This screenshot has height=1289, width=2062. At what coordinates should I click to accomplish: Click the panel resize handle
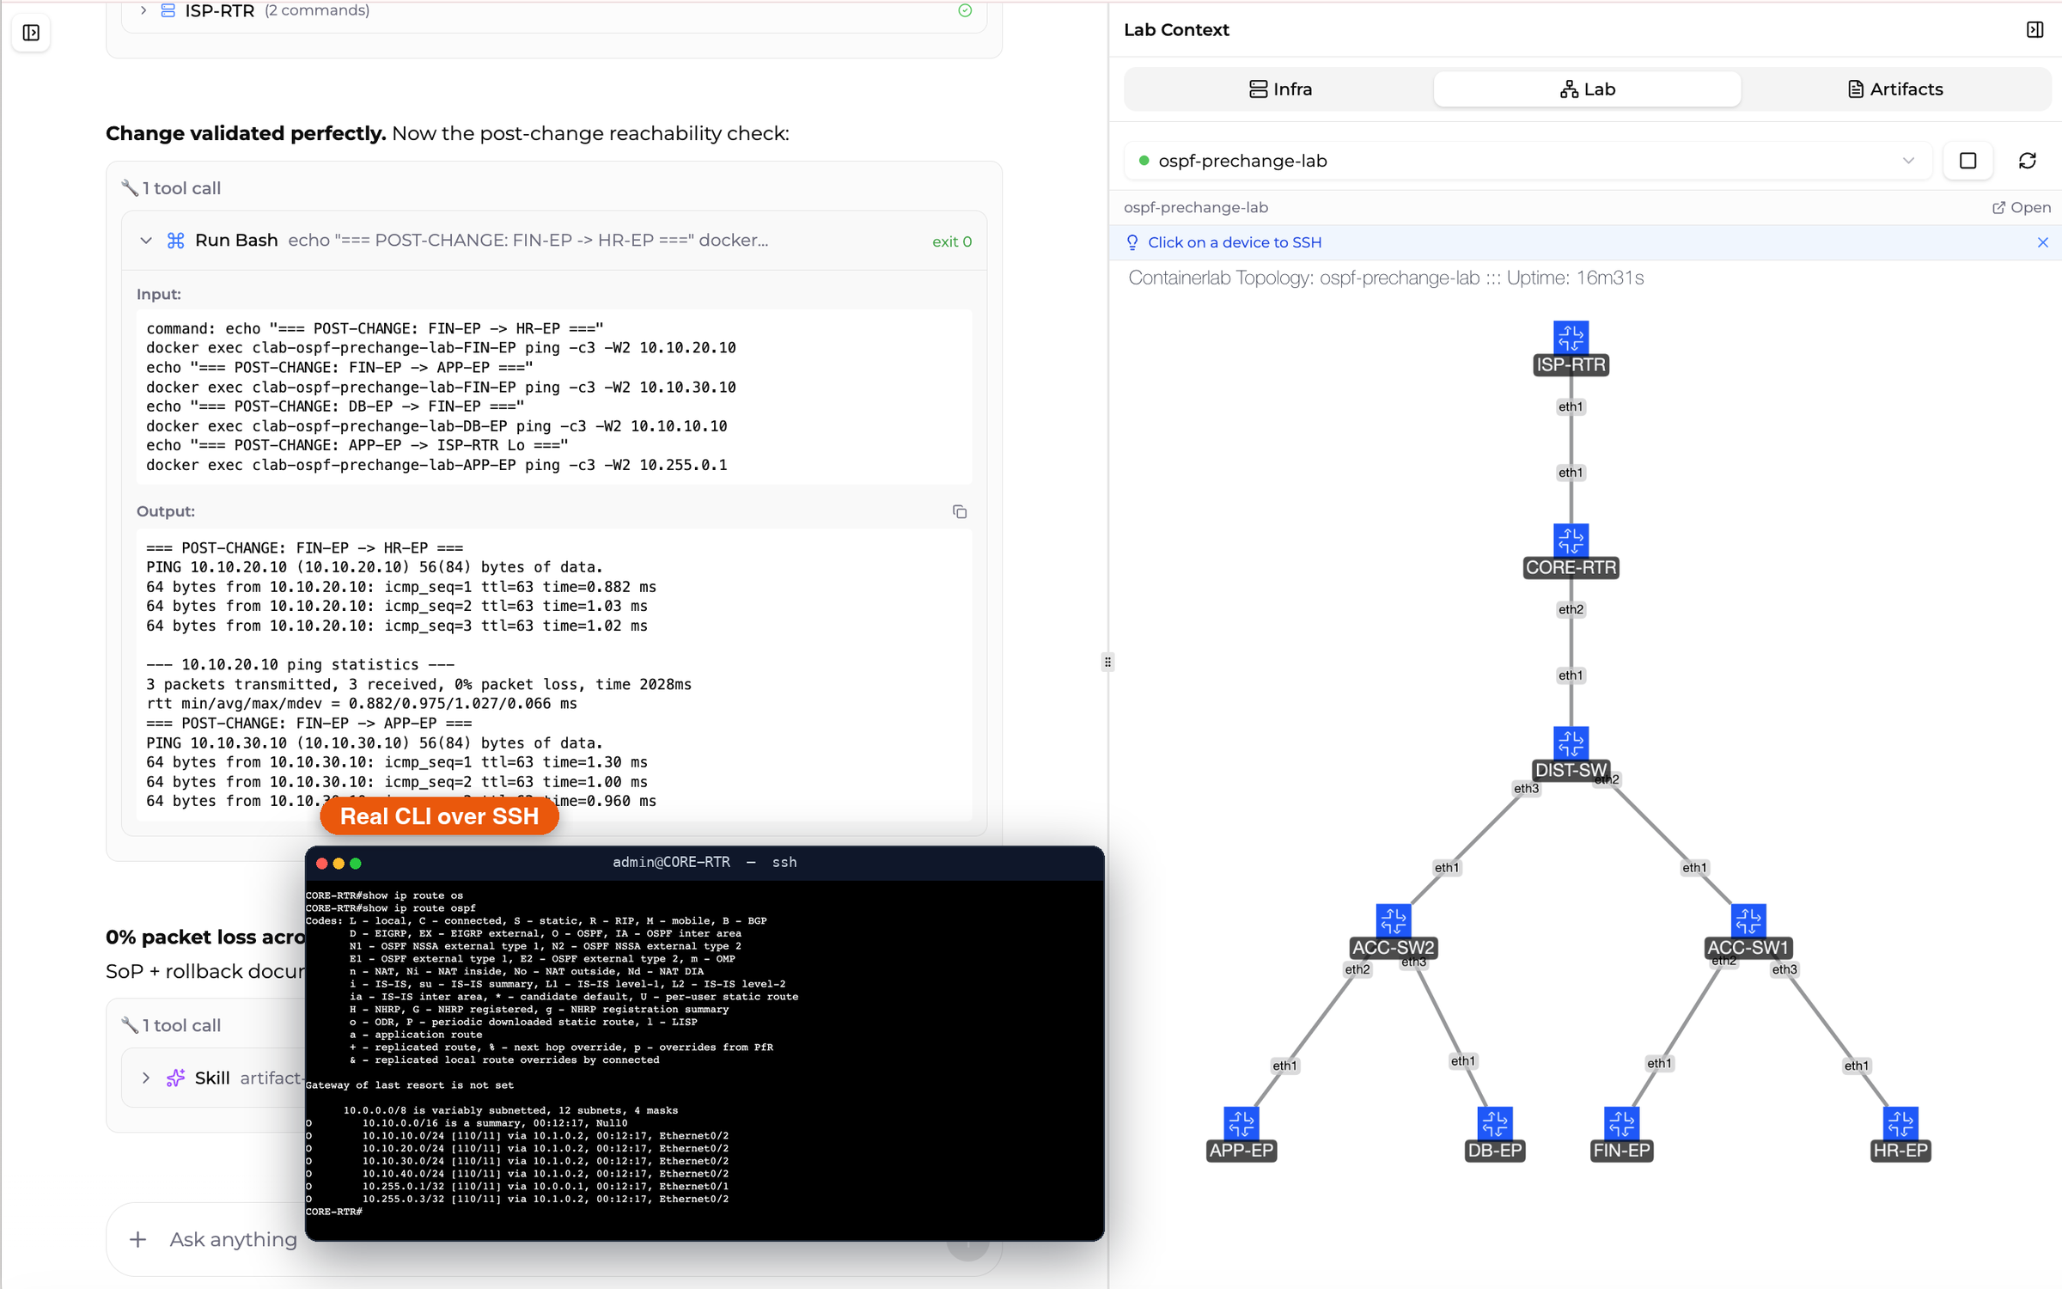pos(1107,662)
